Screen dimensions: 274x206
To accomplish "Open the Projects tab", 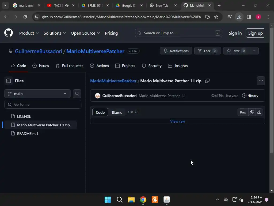I will point(125,66).
